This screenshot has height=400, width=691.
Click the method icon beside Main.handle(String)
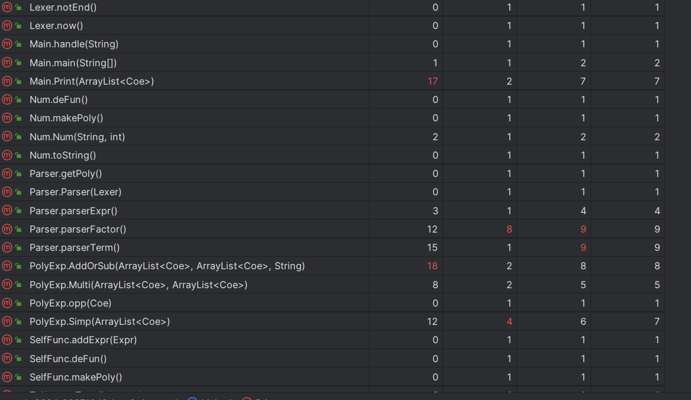pos(7,44)
